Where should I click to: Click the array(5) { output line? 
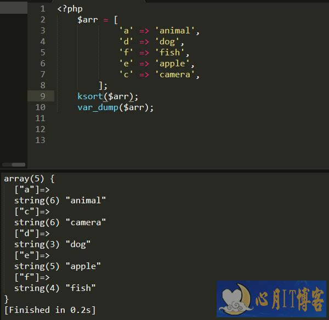coord(30,179)
